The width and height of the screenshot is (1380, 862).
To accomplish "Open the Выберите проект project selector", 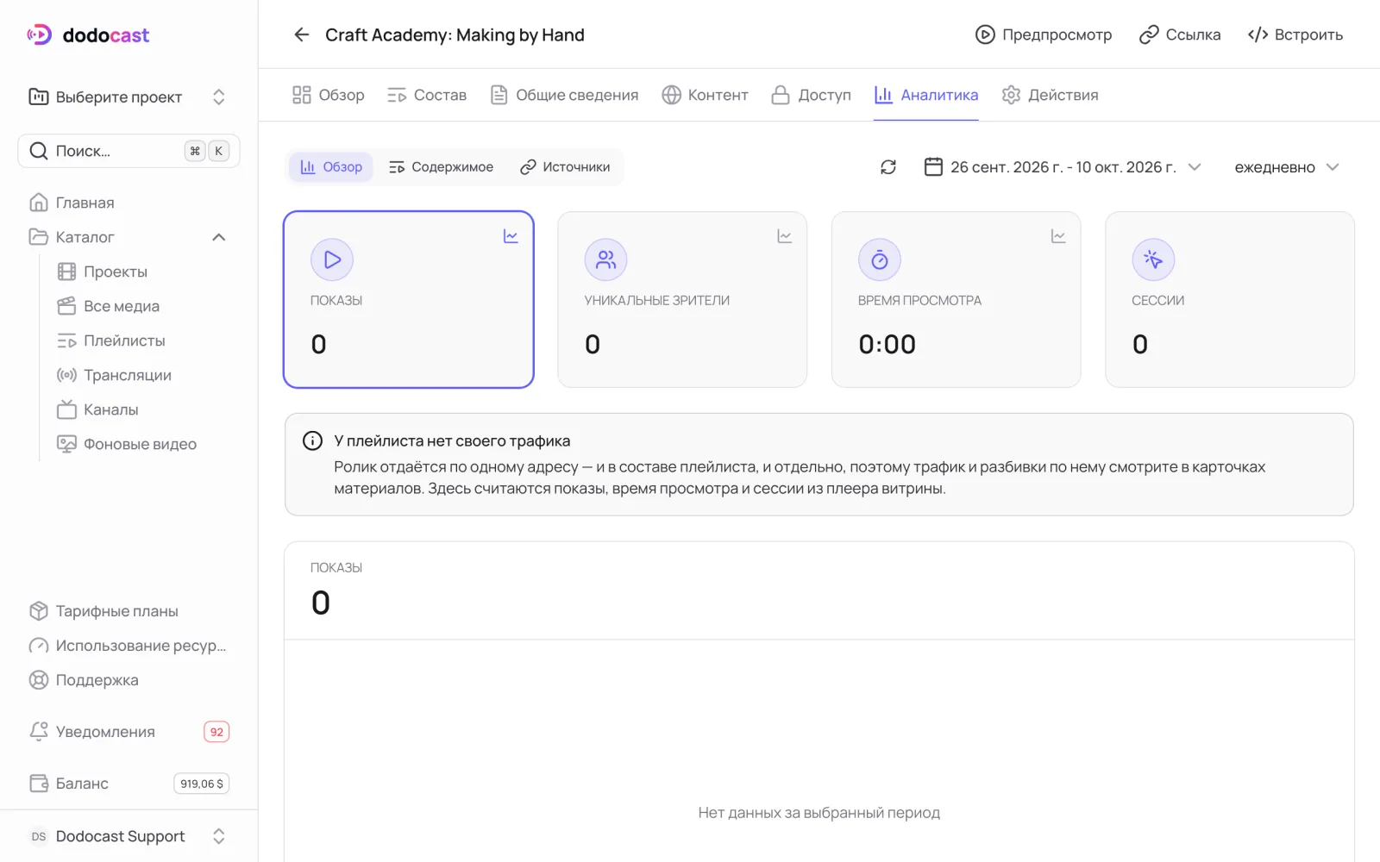I will [x=128, y=97].
